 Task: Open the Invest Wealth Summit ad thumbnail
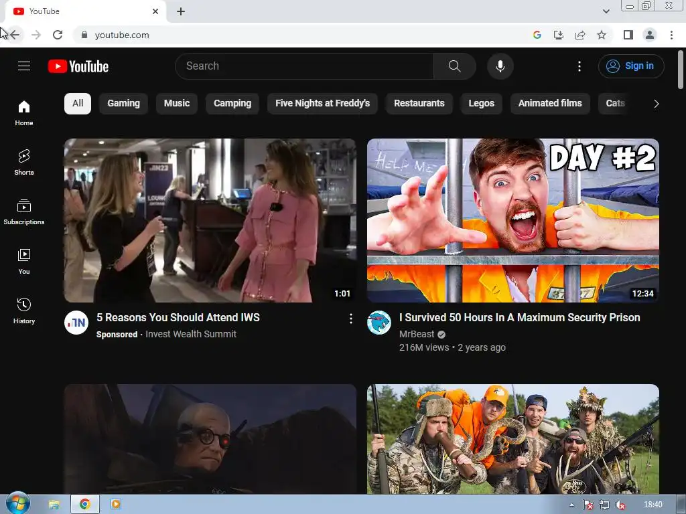210,220
